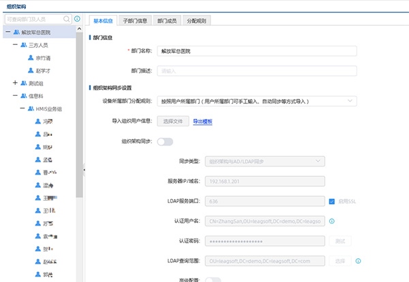Click the info icon beside LDAP查询范围 选择 button
Viewport: 409px width, 282px height.
click(x=358, y=260)
